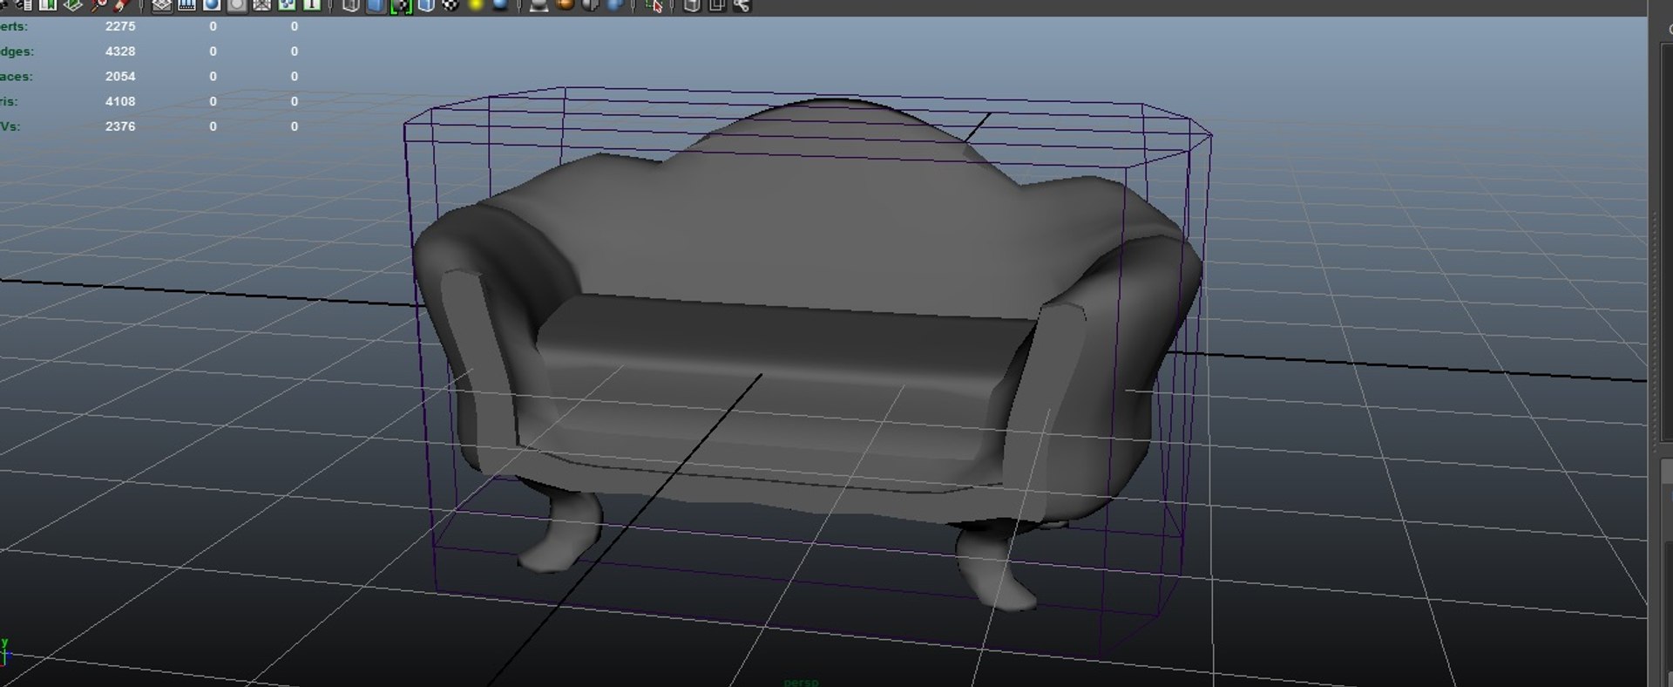Enable Textured display checker icon
This screenshot has width=1673, height=687.
click(x=450, y=5)
